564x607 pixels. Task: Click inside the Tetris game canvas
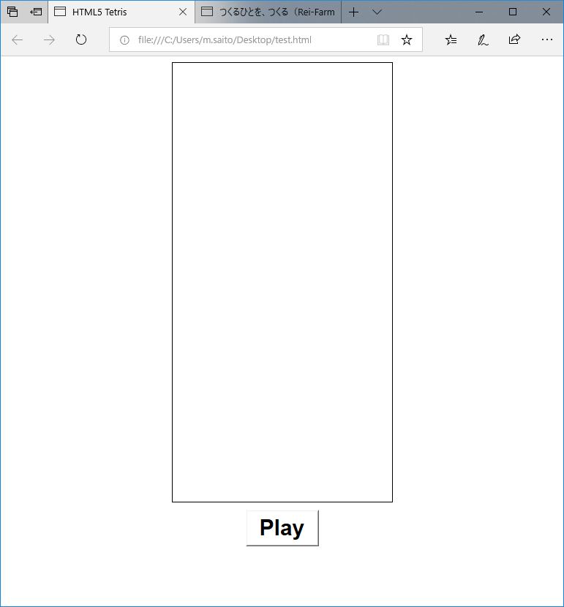(282, 282)
